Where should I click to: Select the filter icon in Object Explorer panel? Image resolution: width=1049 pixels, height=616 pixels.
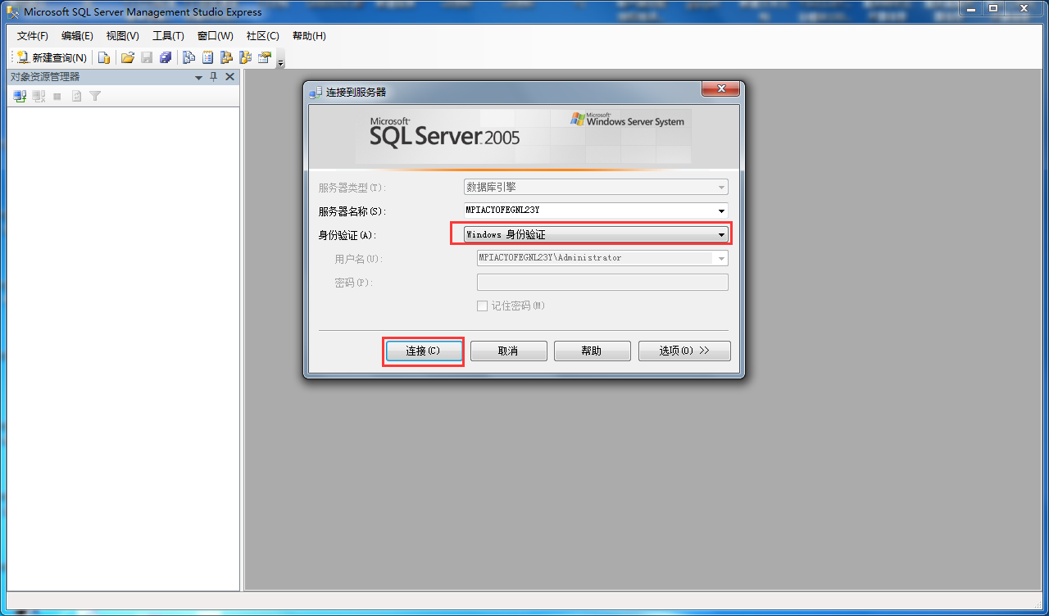(94, 95)
